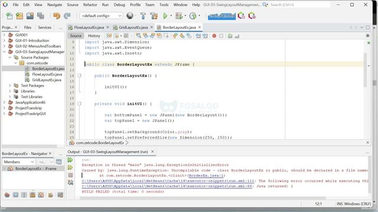
Task: Switch to the Services tab
Action: tap(45, 28)
